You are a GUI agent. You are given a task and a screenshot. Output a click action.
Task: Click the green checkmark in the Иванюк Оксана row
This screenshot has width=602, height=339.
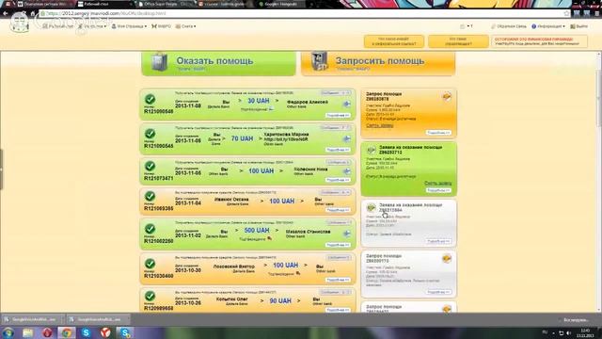pos(150,196)
